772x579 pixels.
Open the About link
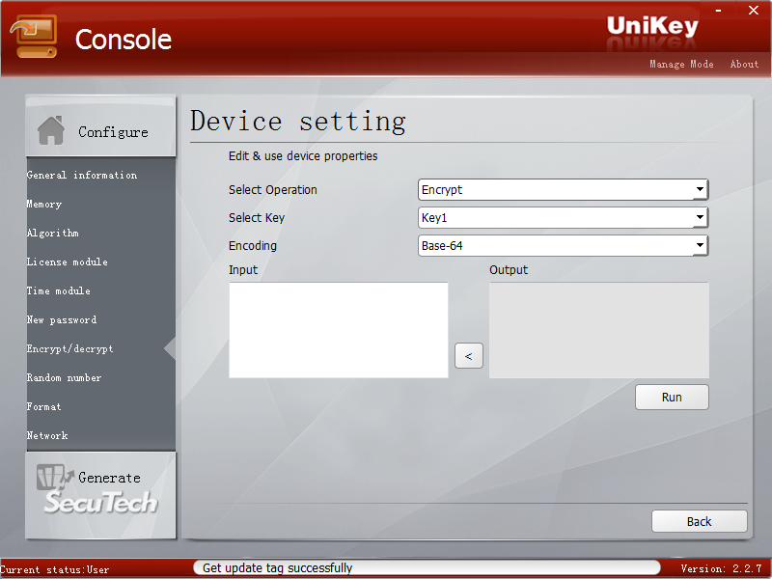click(x=744, y=64)
